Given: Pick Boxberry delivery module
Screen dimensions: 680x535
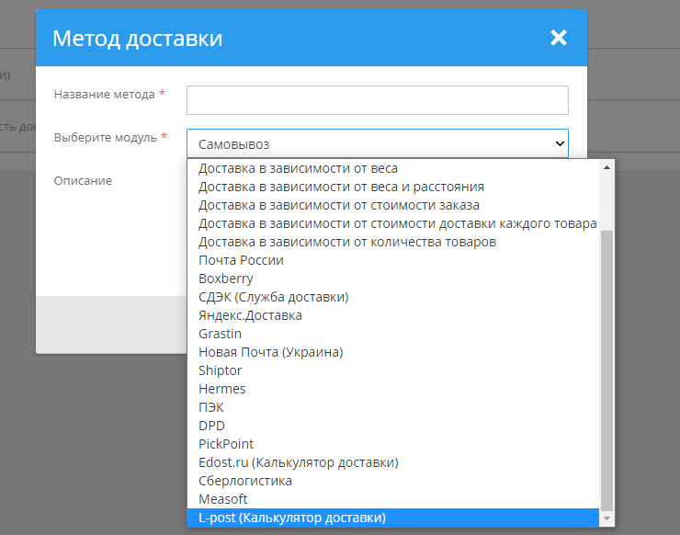Looking at the screenshot, I should coord(226,279).
